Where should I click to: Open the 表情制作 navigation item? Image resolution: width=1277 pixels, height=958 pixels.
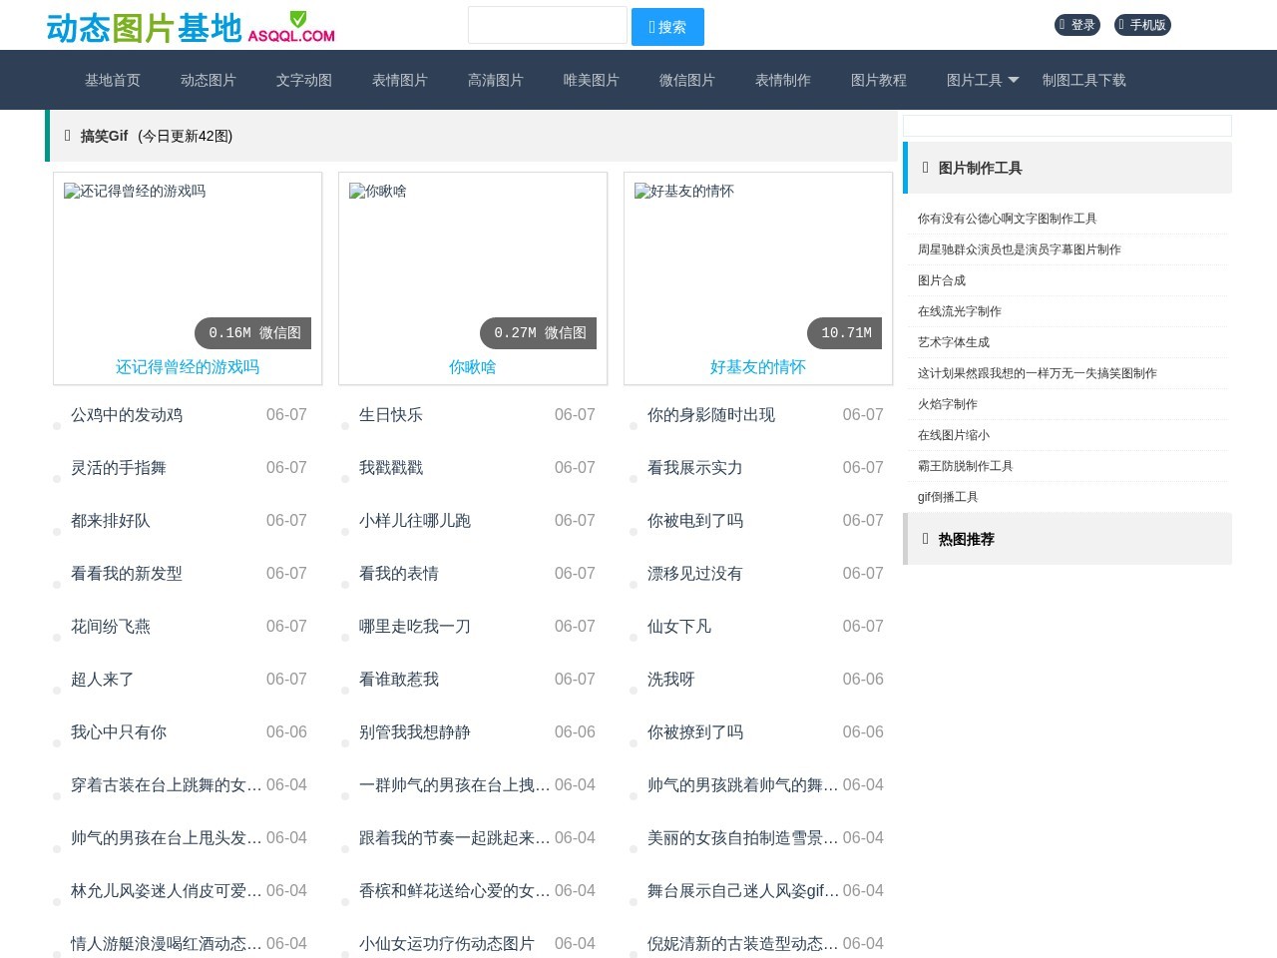(x=783, y=80)
